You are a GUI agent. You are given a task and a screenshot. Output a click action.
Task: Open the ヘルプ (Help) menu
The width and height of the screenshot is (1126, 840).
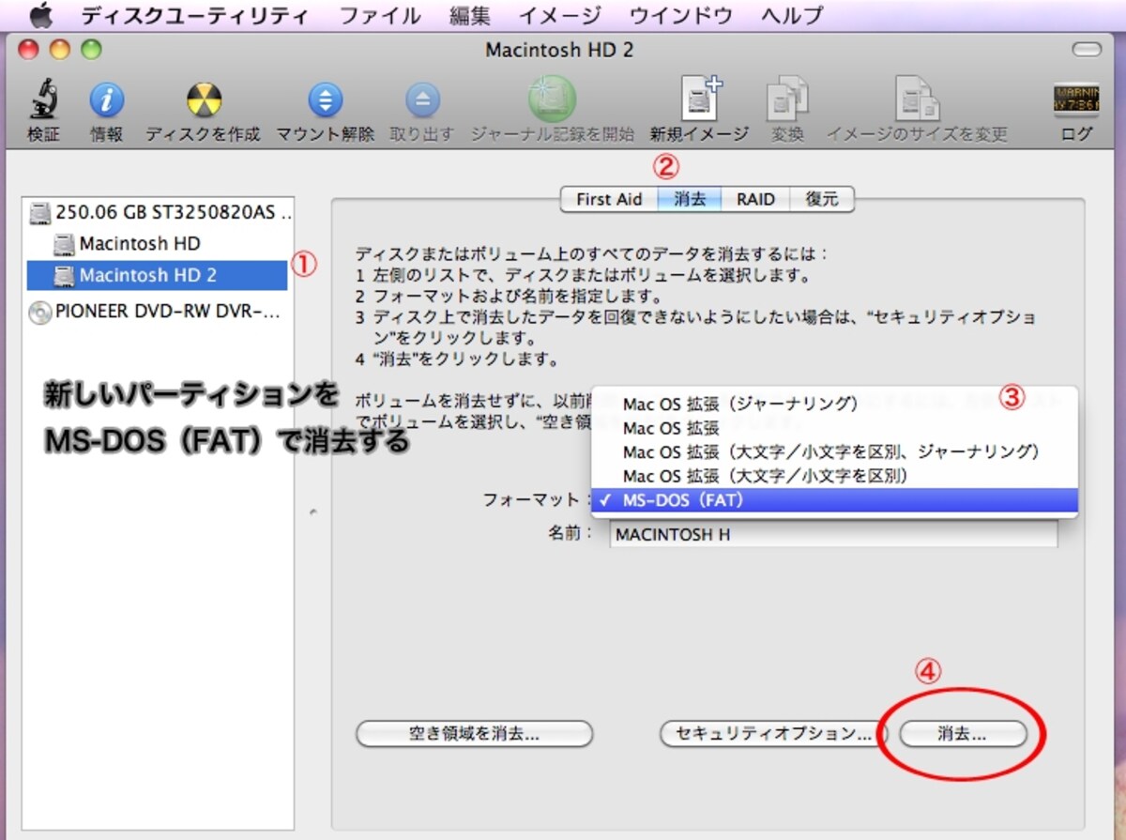[x=792, y=15]
